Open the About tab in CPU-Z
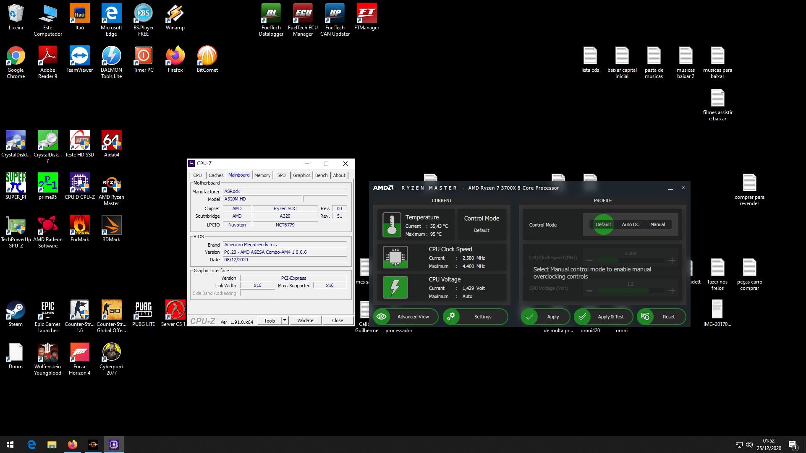 (339, 175)
